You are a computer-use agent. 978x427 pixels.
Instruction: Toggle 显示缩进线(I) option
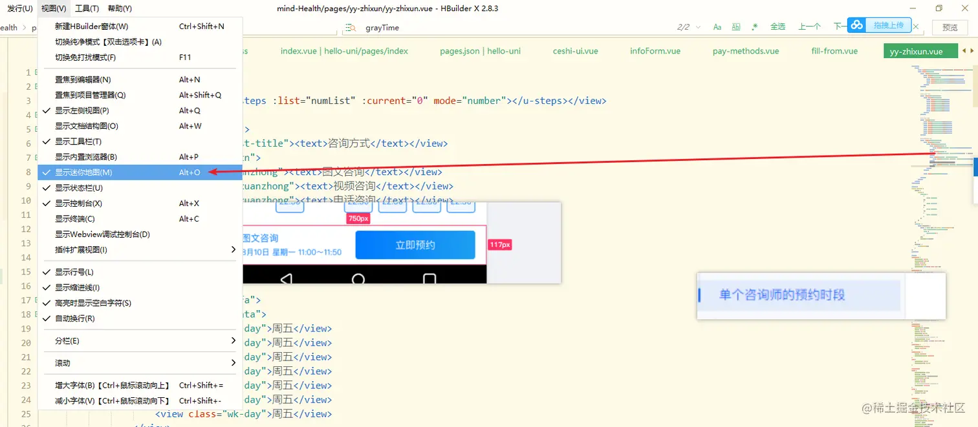140,287
